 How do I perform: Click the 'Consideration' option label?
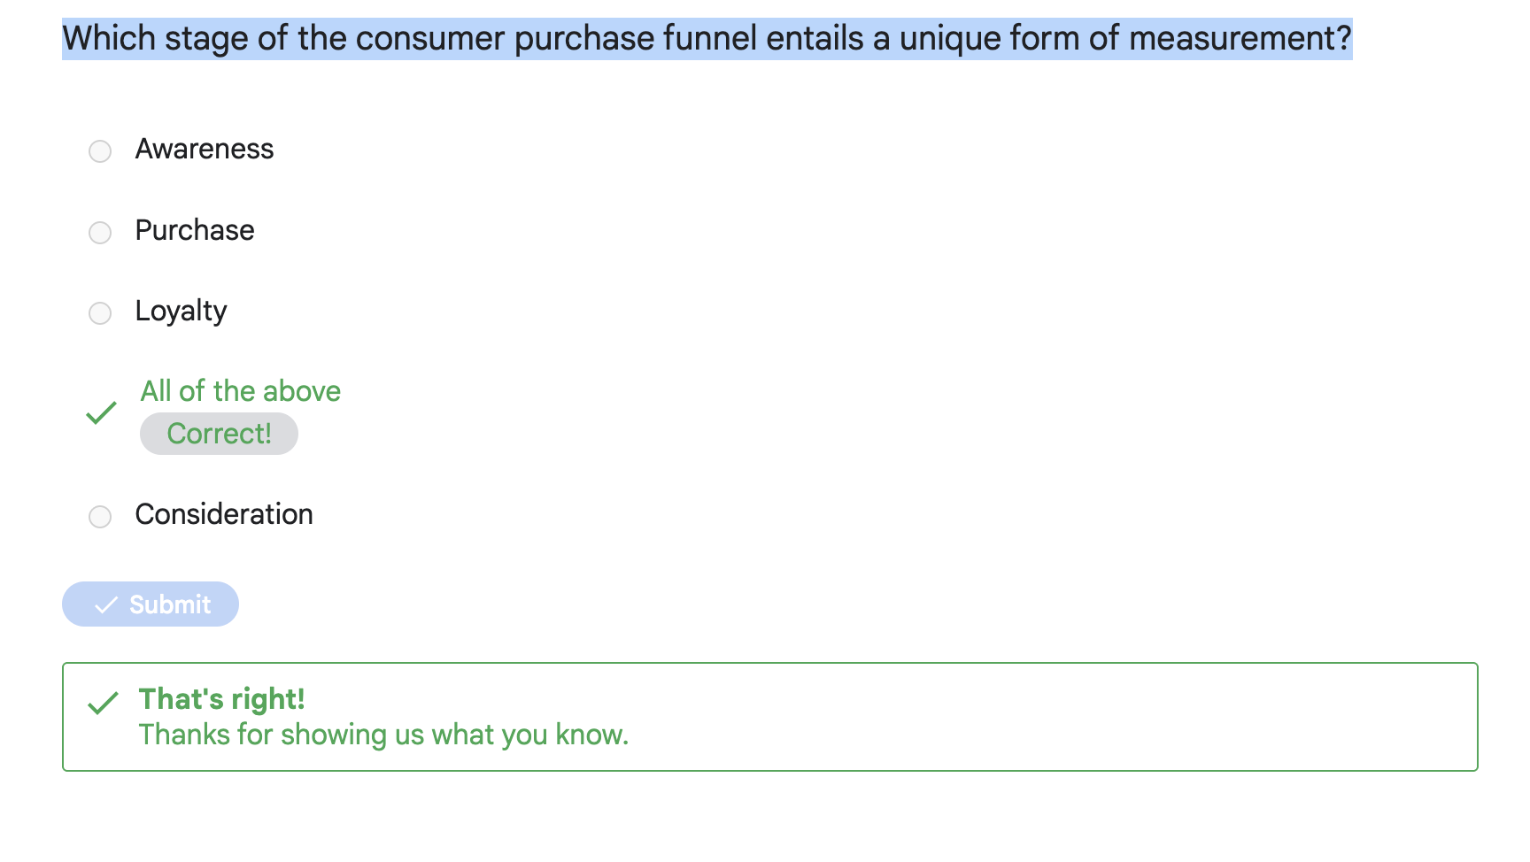coord(224,515)
